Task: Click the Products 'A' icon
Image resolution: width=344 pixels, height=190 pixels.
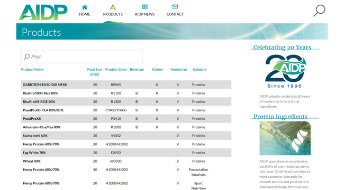Action: [113, 7]
